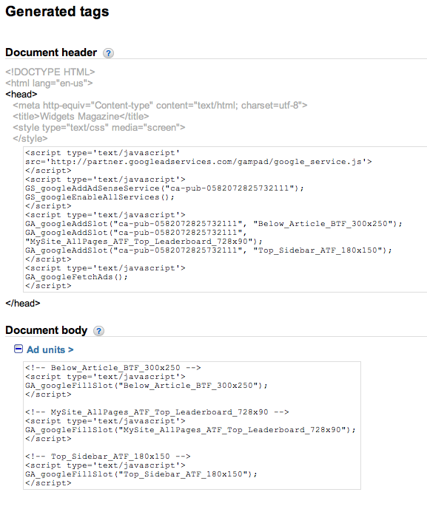
Task: Collapse the Ad units section with minus icon
Action: pyautogui.click(x=19, y=349)
